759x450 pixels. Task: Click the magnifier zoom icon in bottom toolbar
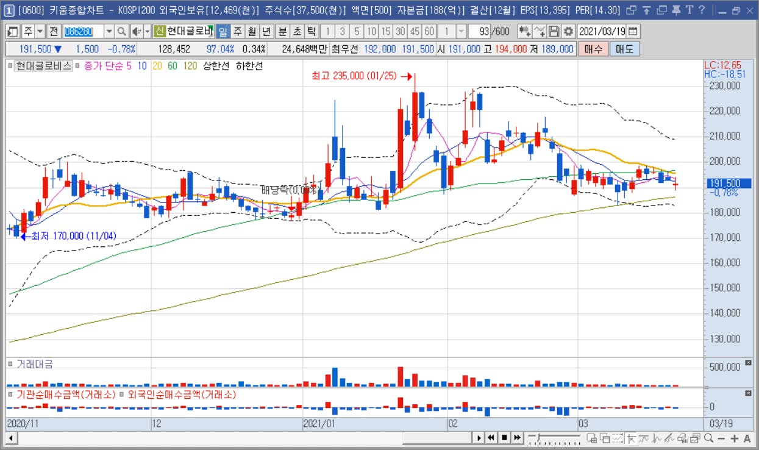click(708, 438)
